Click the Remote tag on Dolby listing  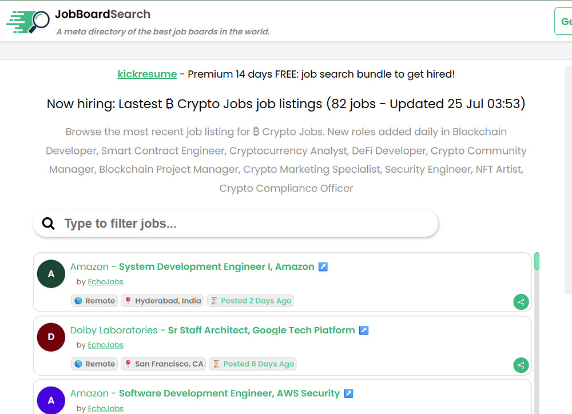tap(94, 364)
